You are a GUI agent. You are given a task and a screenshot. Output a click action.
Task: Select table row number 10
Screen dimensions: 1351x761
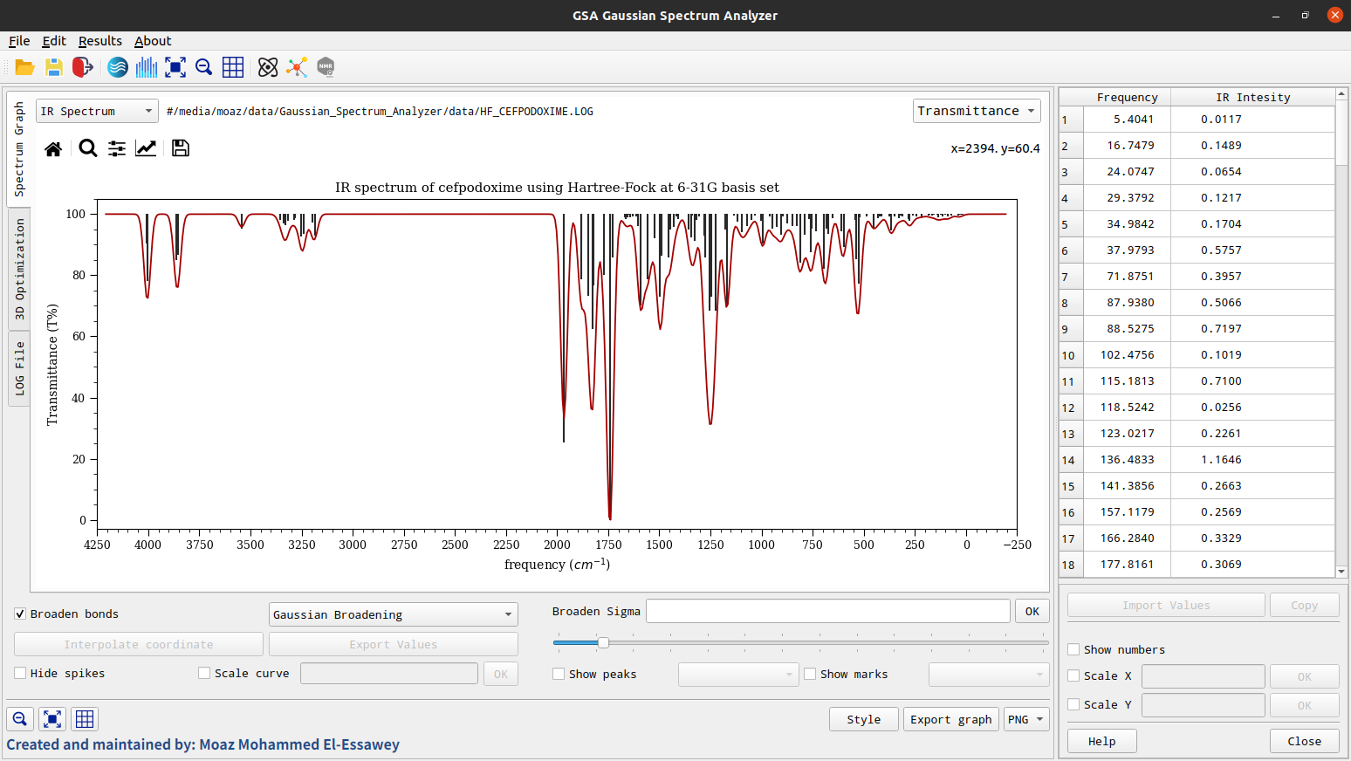(1071, 355)
